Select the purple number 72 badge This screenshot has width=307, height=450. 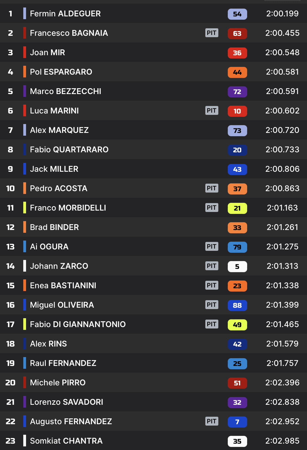point(237,92)
